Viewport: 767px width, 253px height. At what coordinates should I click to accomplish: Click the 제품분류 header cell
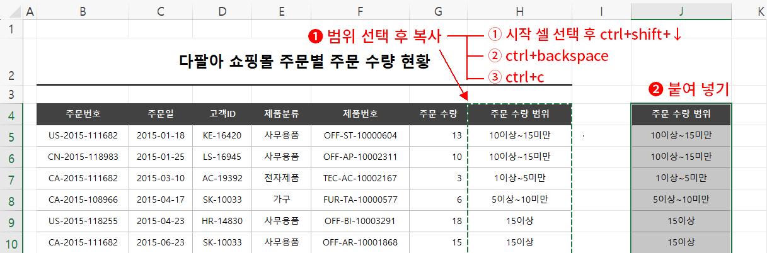coord(281,115)
